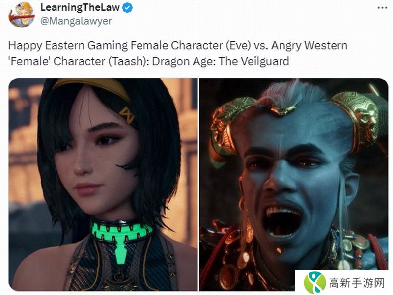This screenshot has width=393, height=295.
Task: Click the green-yellow watermark logo icon
Action: coord(315,283)
